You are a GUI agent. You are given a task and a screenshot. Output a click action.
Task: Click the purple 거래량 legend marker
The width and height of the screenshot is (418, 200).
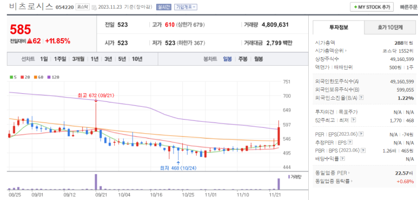289,177
